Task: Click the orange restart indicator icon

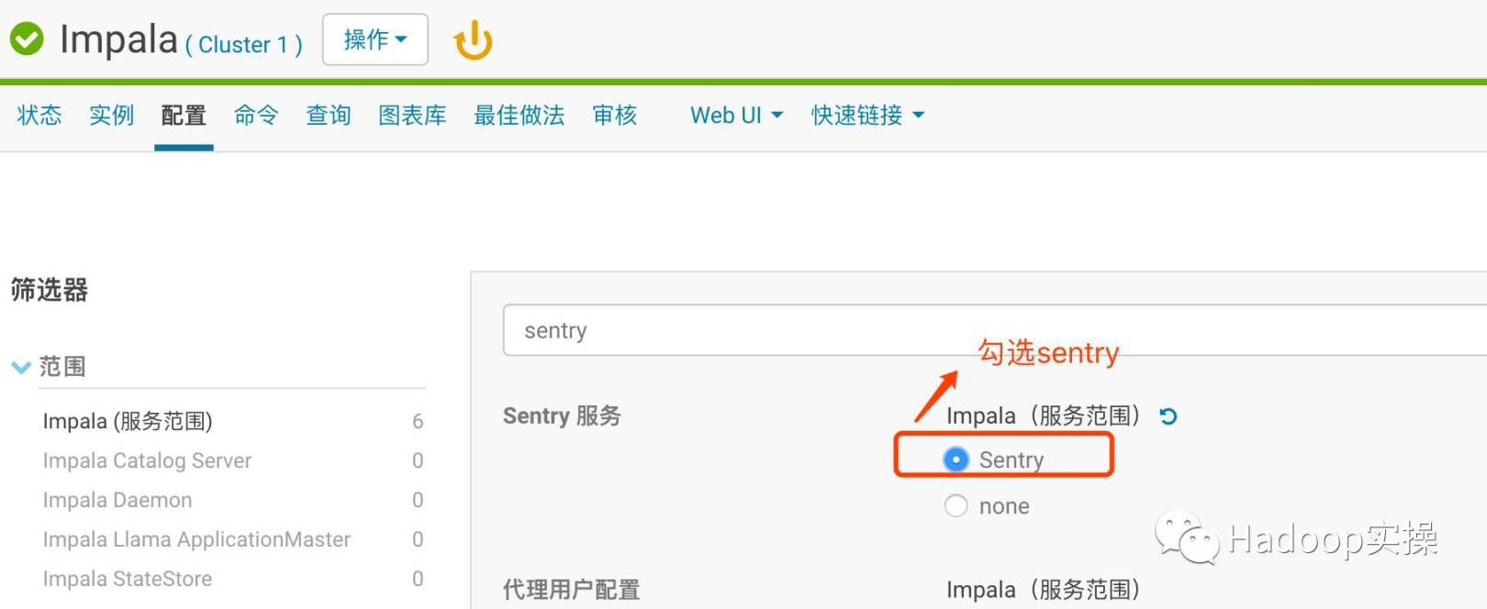Action: point(474,39)
